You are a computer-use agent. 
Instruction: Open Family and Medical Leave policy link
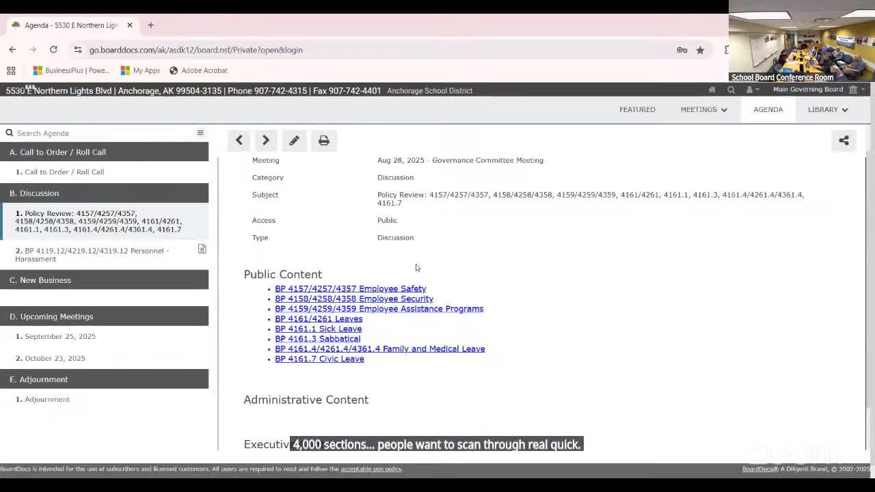[x=379, y=349]
